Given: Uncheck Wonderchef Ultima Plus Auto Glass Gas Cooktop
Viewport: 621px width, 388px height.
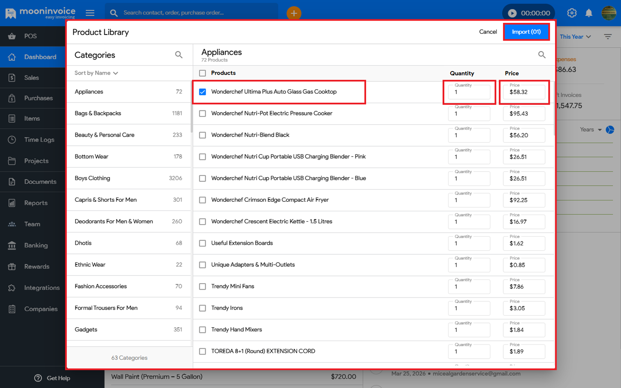Looking at the screenshot, I should pyautogui.click(x=203, y=92).
